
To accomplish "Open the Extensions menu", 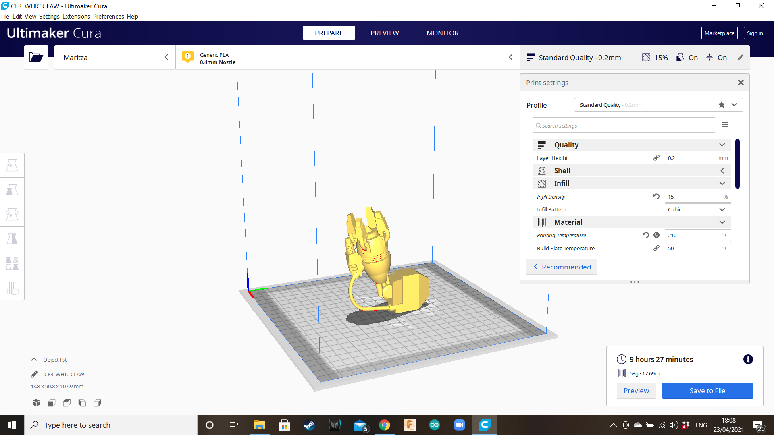I will pyautogui.click(x=76, y=17).
